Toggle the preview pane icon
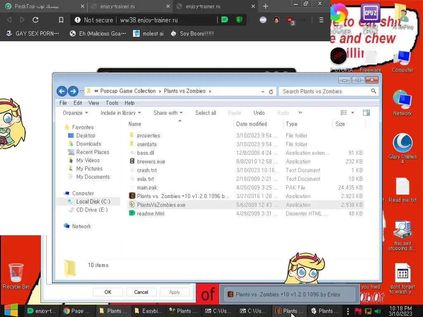Screen dimensions: 423x317 coord(366,113)
